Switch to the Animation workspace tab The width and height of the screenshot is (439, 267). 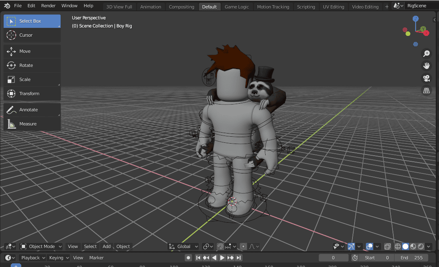(x=150, y=6)
